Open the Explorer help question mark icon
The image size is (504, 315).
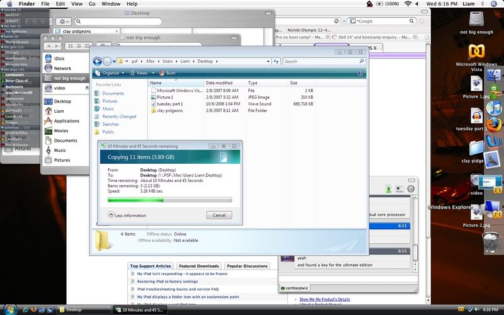(360, 73)
